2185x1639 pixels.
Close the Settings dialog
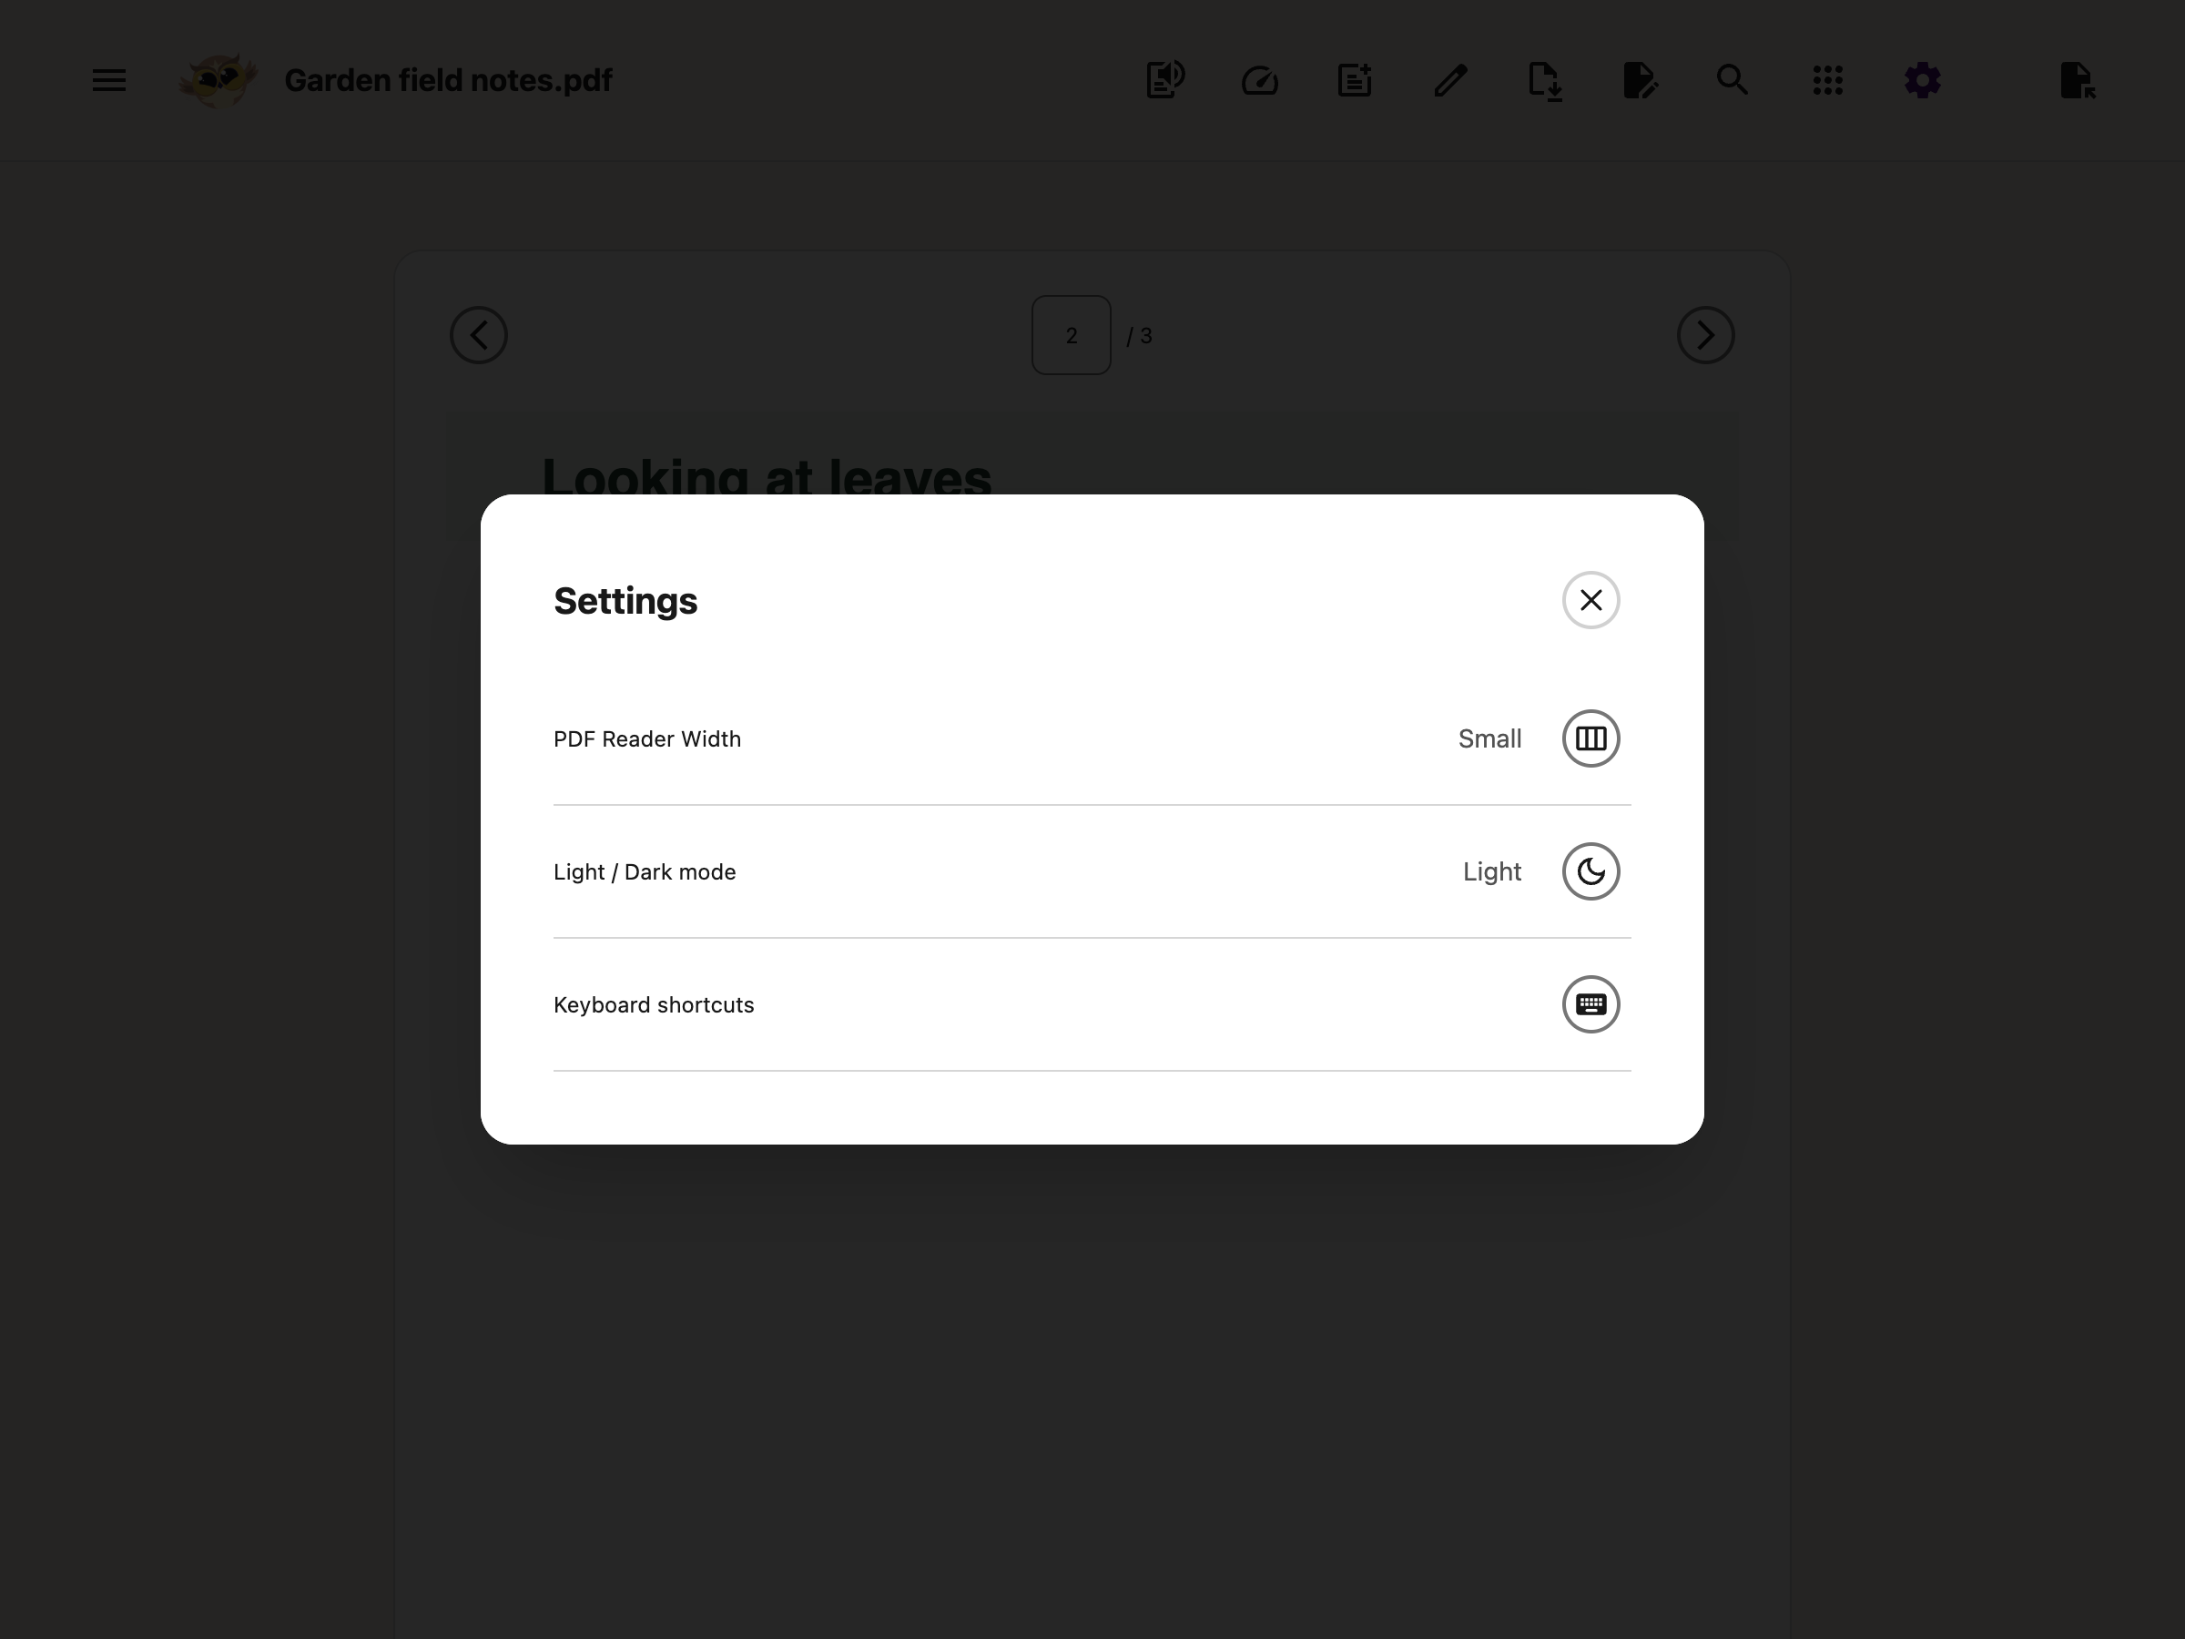1590,600
